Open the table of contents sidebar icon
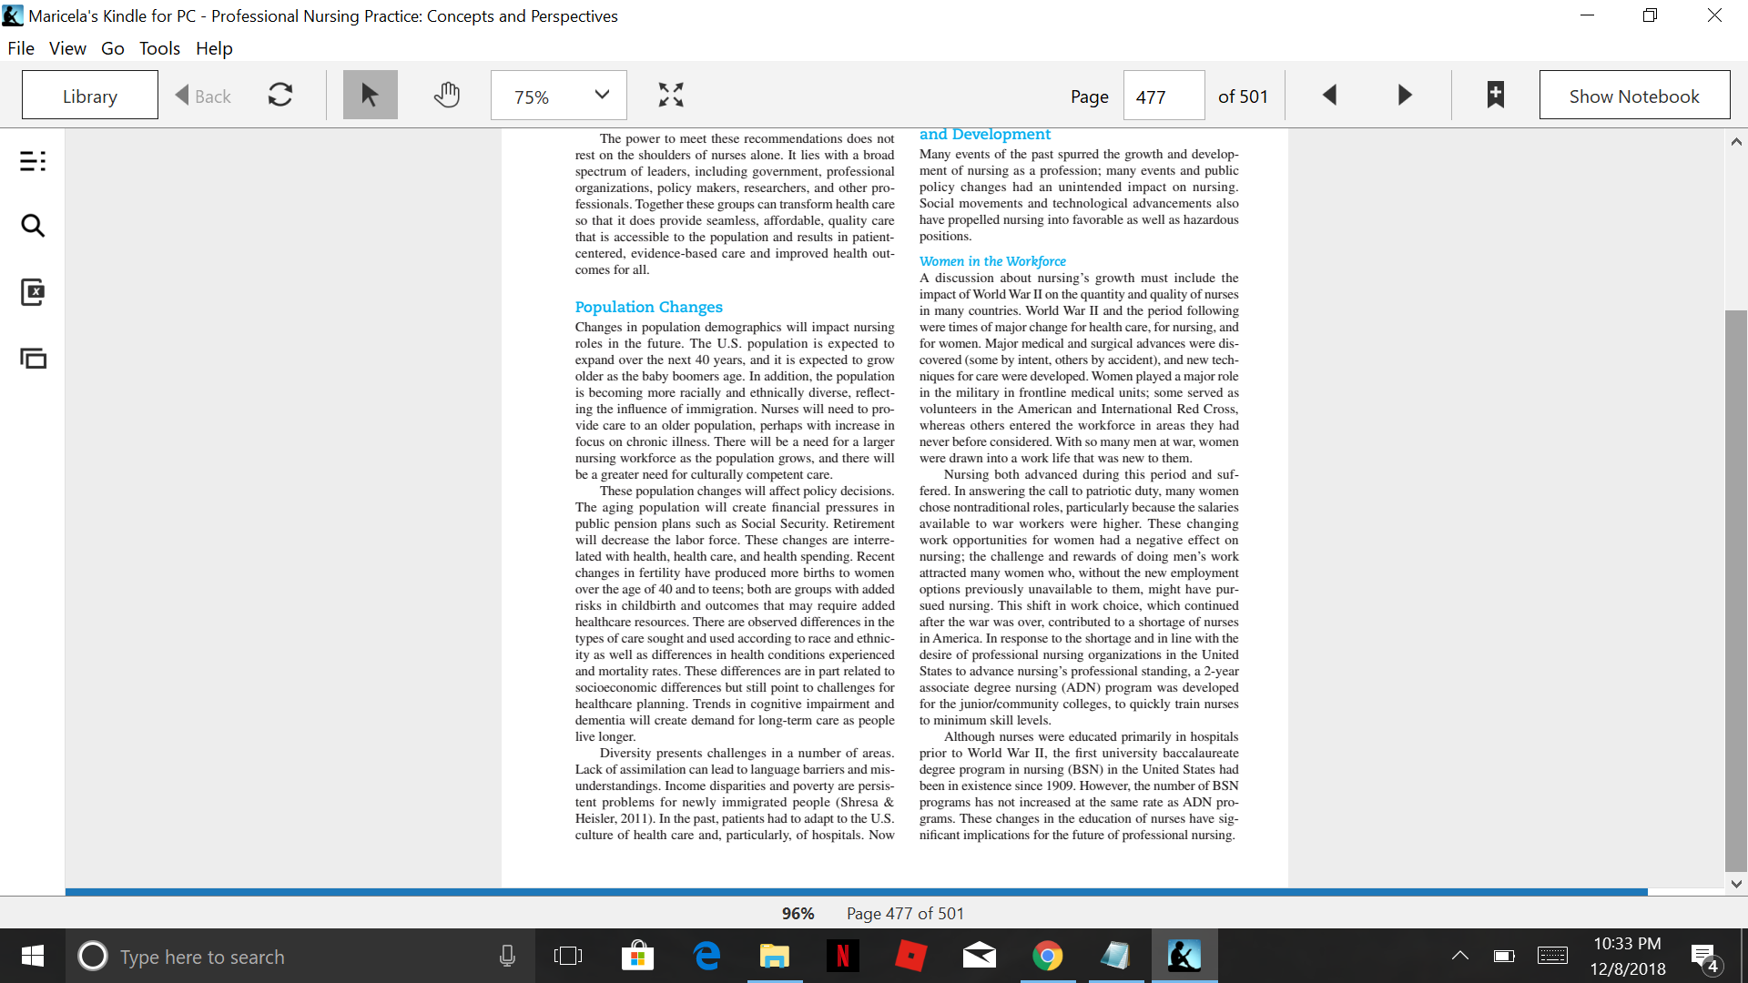1748x983 pixels. (33, 161)
